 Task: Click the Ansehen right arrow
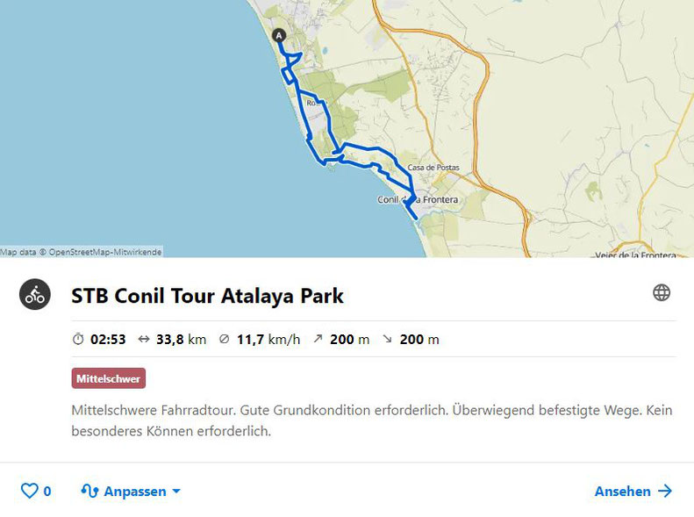click(x=665, y=491)
